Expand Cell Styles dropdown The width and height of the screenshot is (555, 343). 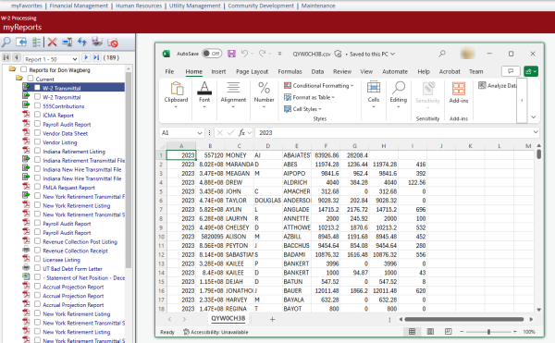320,109
